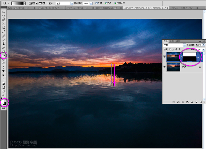Select the Crop tool

[4, 28]
